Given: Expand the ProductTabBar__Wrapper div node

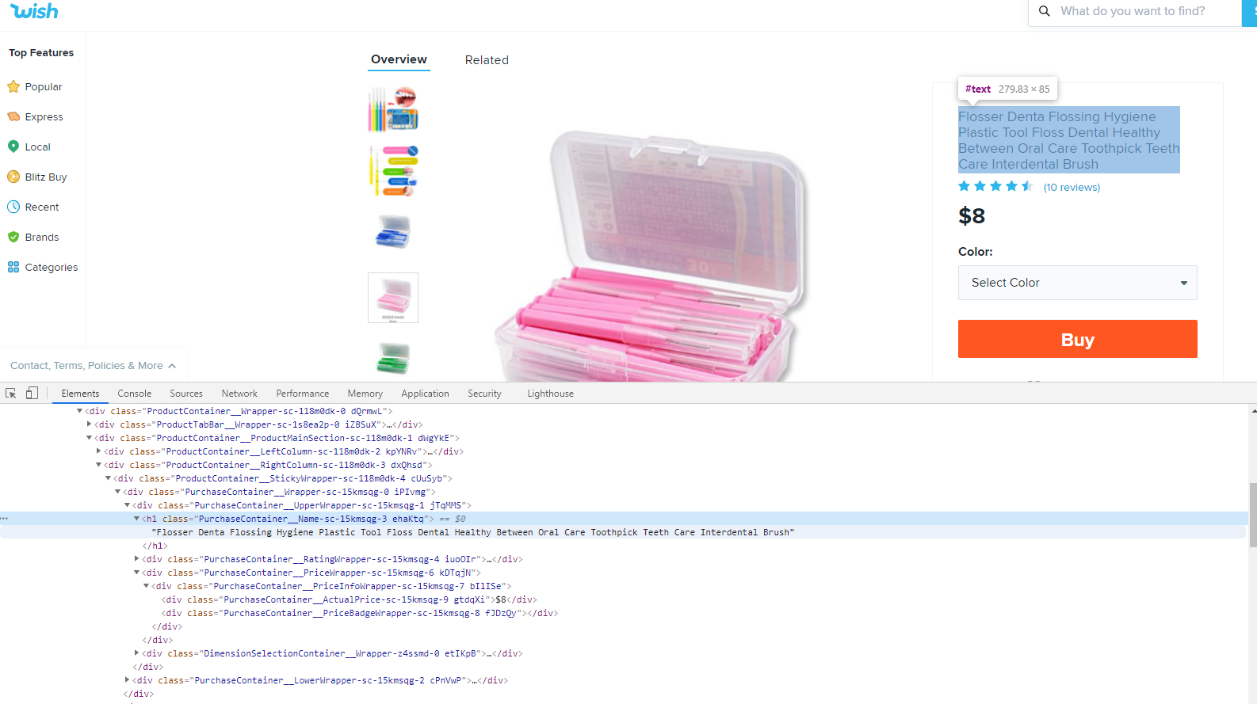Looking at the screenshot, I should pos(90,424).
